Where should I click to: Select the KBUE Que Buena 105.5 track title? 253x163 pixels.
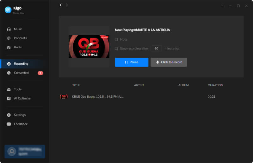[x=98, y=97]
